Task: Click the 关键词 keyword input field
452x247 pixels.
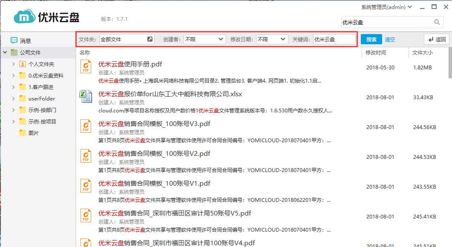Action: (334, 39)
